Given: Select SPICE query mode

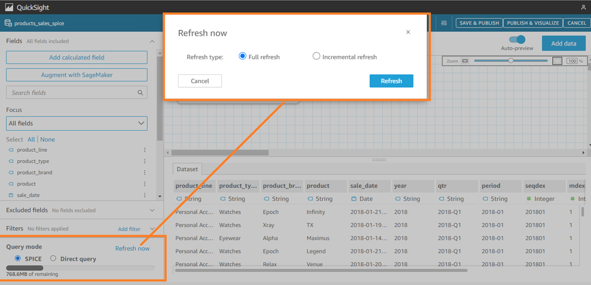Looking at the screenshot, I should pos(18,259).
